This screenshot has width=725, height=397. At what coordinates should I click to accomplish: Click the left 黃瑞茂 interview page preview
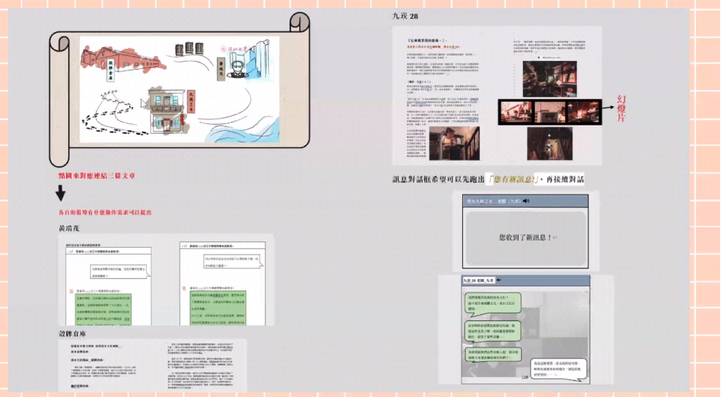click(109, 285)
